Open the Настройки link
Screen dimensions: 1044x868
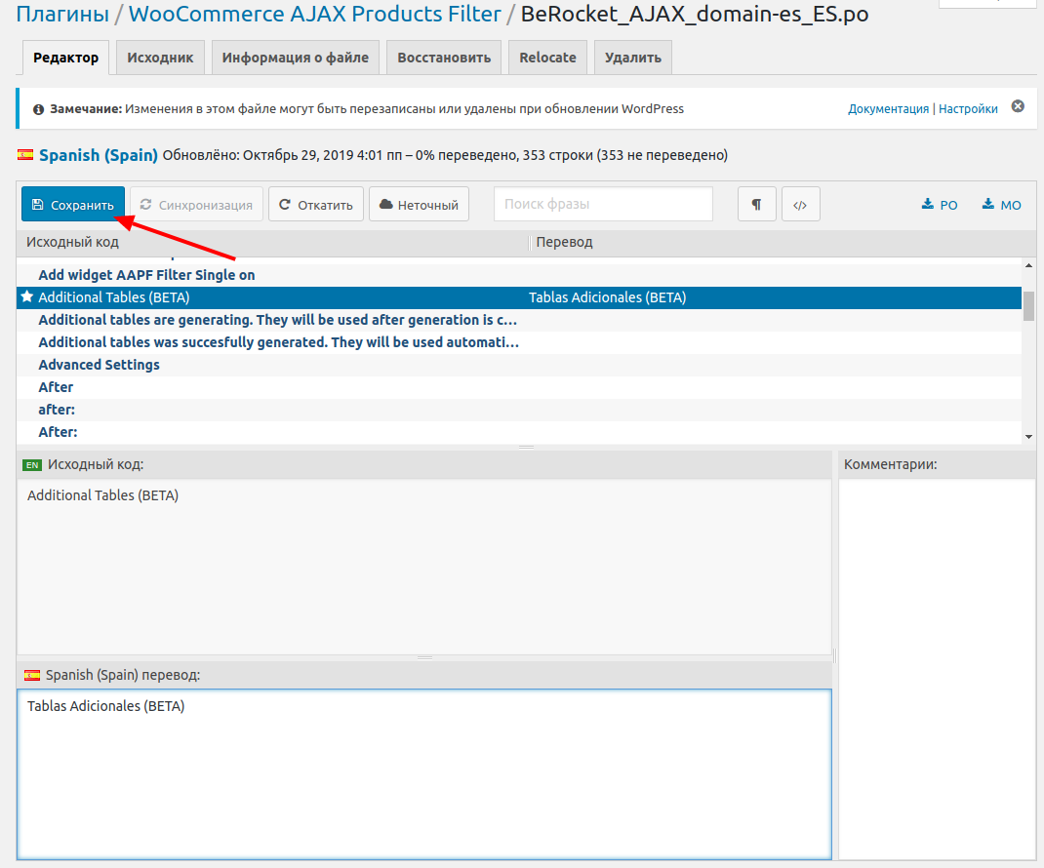[x=968, y=109]
